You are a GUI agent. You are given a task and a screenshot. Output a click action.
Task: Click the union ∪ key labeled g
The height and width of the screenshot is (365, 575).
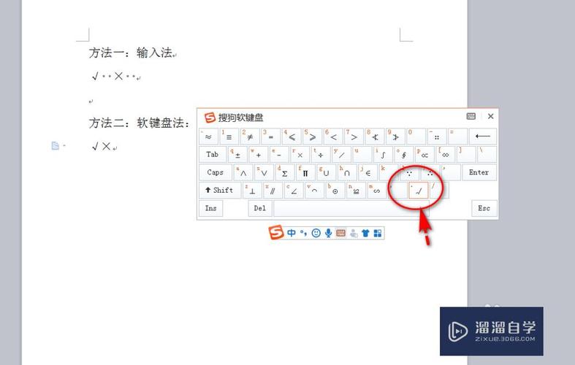click(327, 172)
